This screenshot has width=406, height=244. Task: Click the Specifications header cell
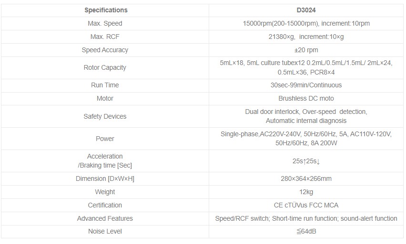tap(106, 10)
